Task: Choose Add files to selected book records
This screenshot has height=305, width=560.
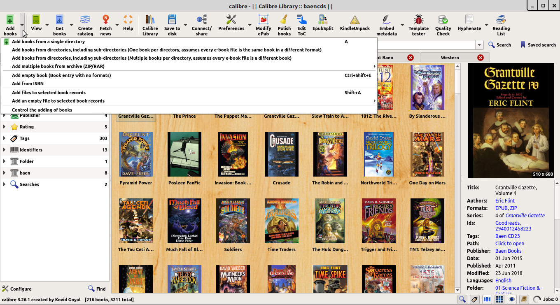Action: pyautogui.click(x=189, y=93)
